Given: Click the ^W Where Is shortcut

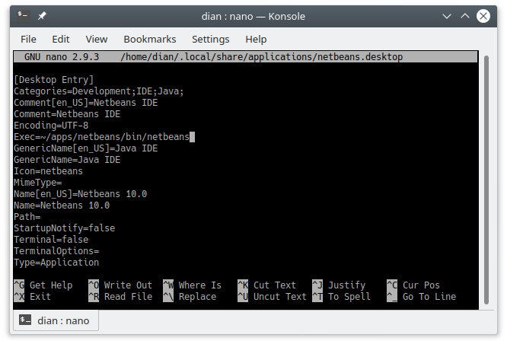Looking at the screenshot, I should tap(193, 285).
